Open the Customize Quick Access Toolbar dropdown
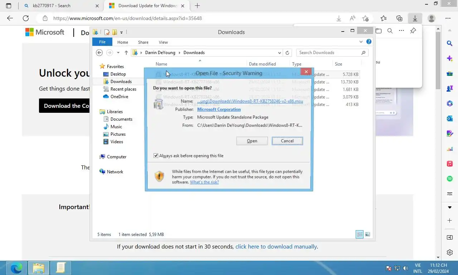458x275 pixels. 121,33
